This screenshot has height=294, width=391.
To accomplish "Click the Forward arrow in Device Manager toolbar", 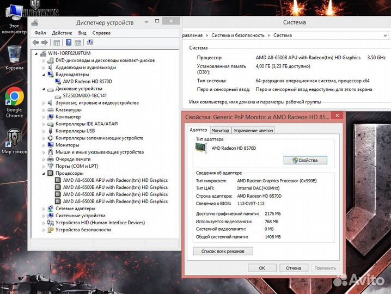I will point(45,42).
